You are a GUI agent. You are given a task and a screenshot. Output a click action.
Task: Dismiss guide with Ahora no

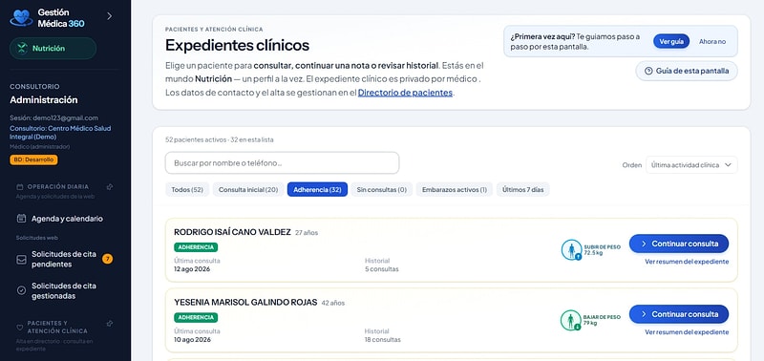coord(711,41)
